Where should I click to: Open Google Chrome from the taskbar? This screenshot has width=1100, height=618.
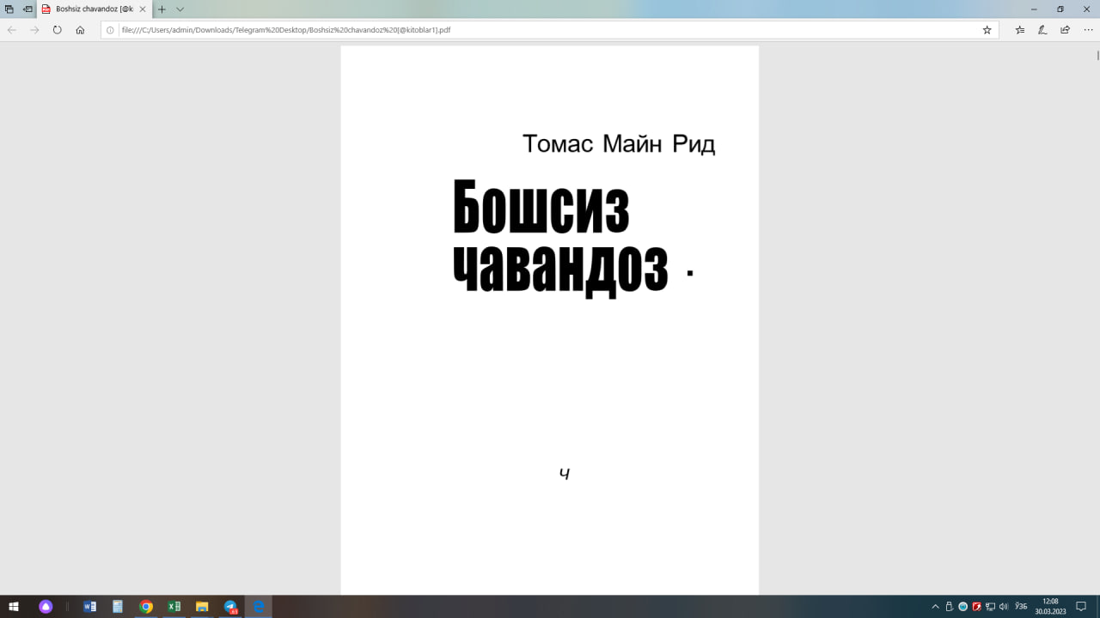145,607
